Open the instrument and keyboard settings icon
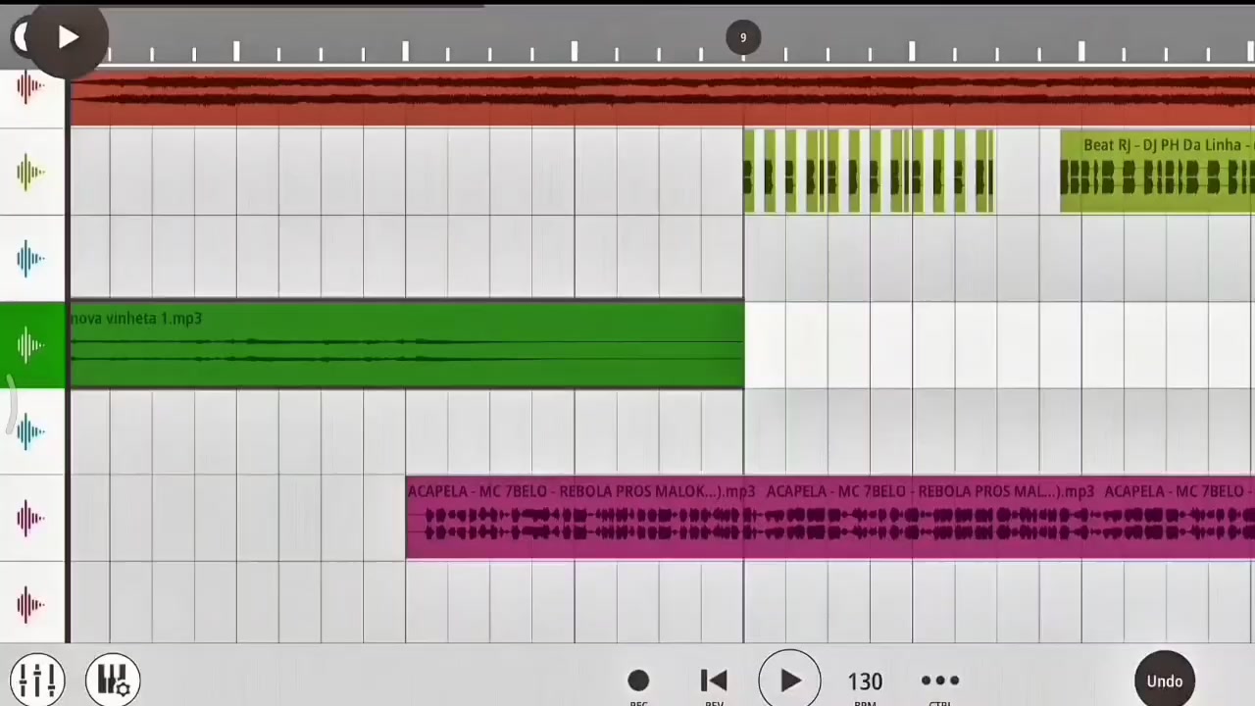The height and width of the screenshot is (706, 1255). click(113, 680)
